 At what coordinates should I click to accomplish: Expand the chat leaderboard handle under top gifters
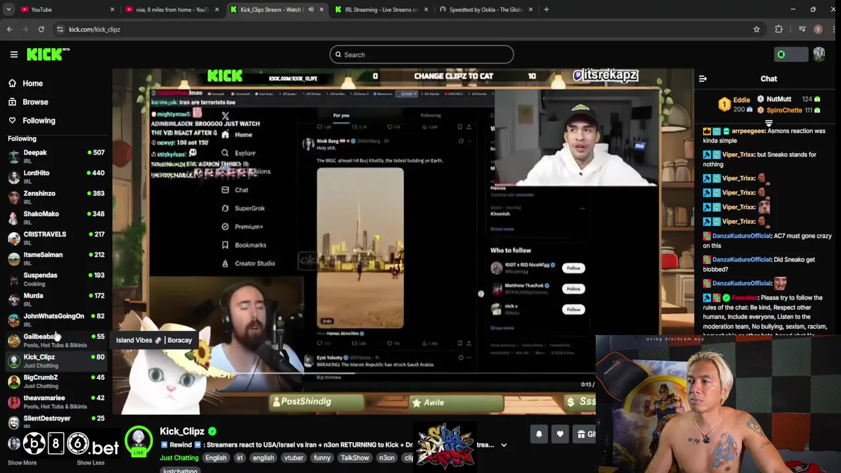769,123
